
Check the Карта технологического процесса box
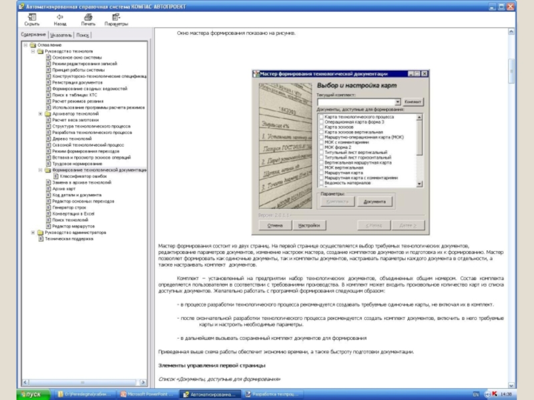tap(321, 117)
